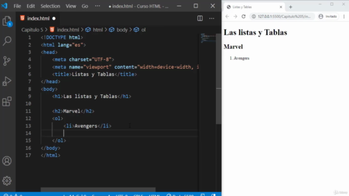Screen dimensions: 349x196
Task: Open the Source Control view
Action: [x=7, y=60]
